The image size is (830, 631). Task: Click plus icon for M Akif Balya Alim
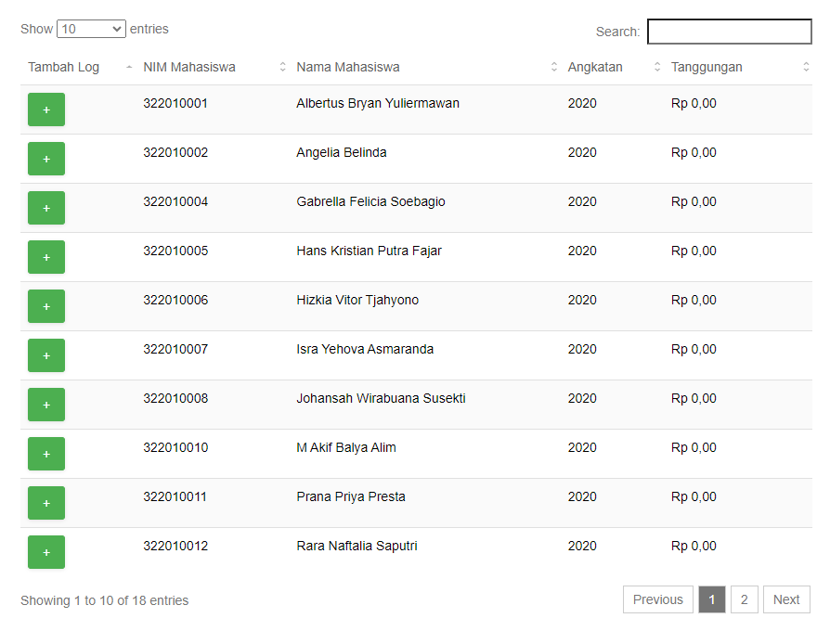click(46, 454)
